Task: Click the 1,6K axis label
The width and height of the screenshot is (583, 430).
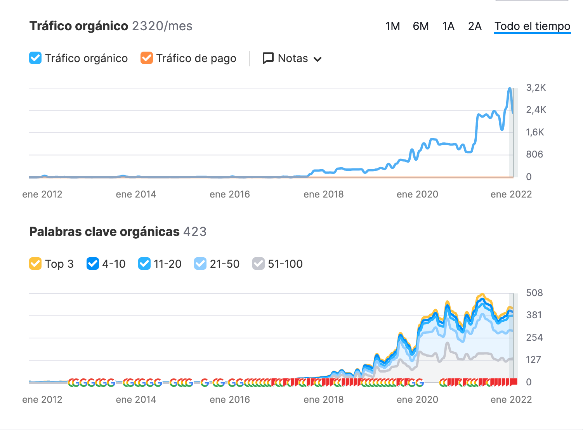Action: (535, 132)
